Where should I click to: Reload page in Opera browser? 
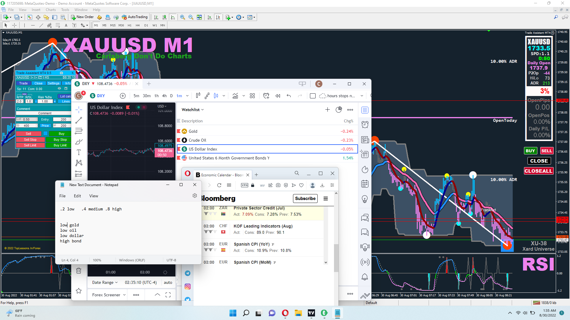click(219, 185)
